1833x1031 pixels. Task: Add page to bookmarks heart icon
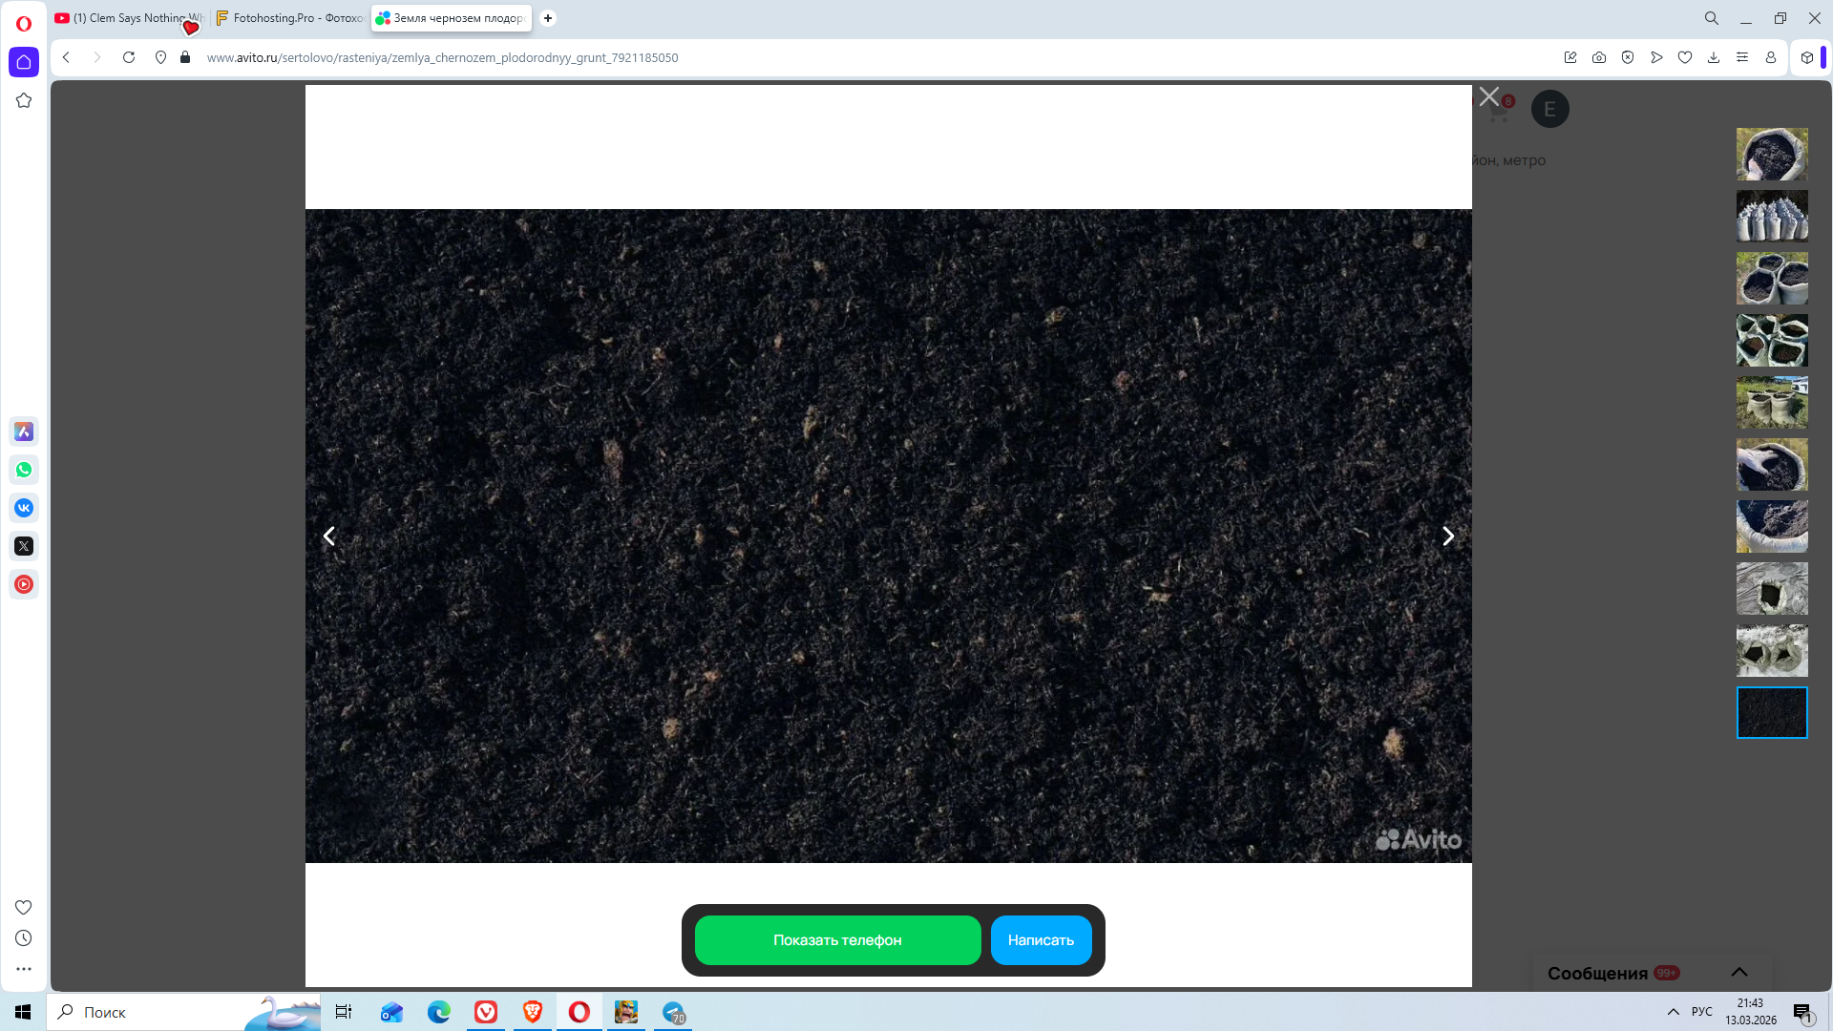click(1685, 57)
